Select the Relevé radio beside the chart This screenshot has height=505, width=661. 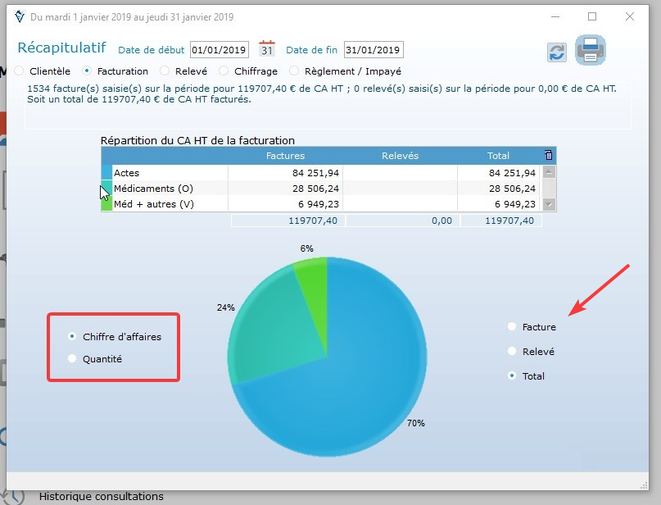click(512, 351)
